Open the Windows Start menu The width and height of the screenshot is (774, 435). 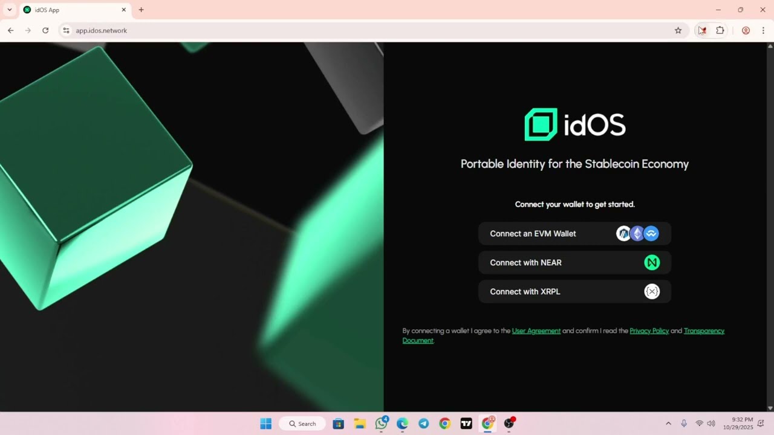pos(265,424)
